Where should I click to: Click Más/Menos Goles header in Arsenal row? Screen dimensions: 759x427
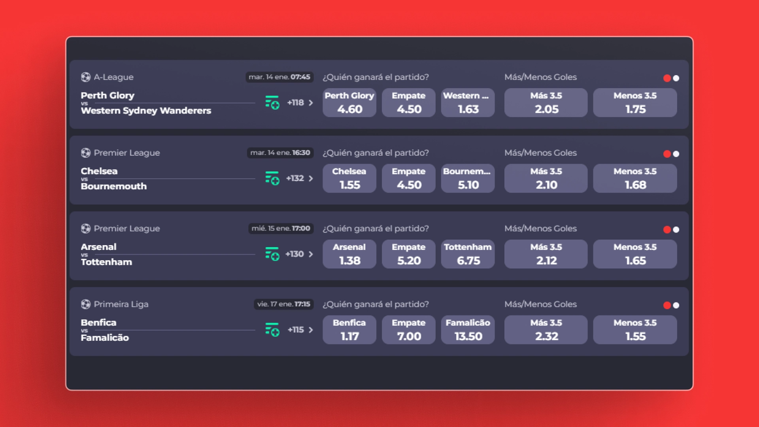point(540,229)
